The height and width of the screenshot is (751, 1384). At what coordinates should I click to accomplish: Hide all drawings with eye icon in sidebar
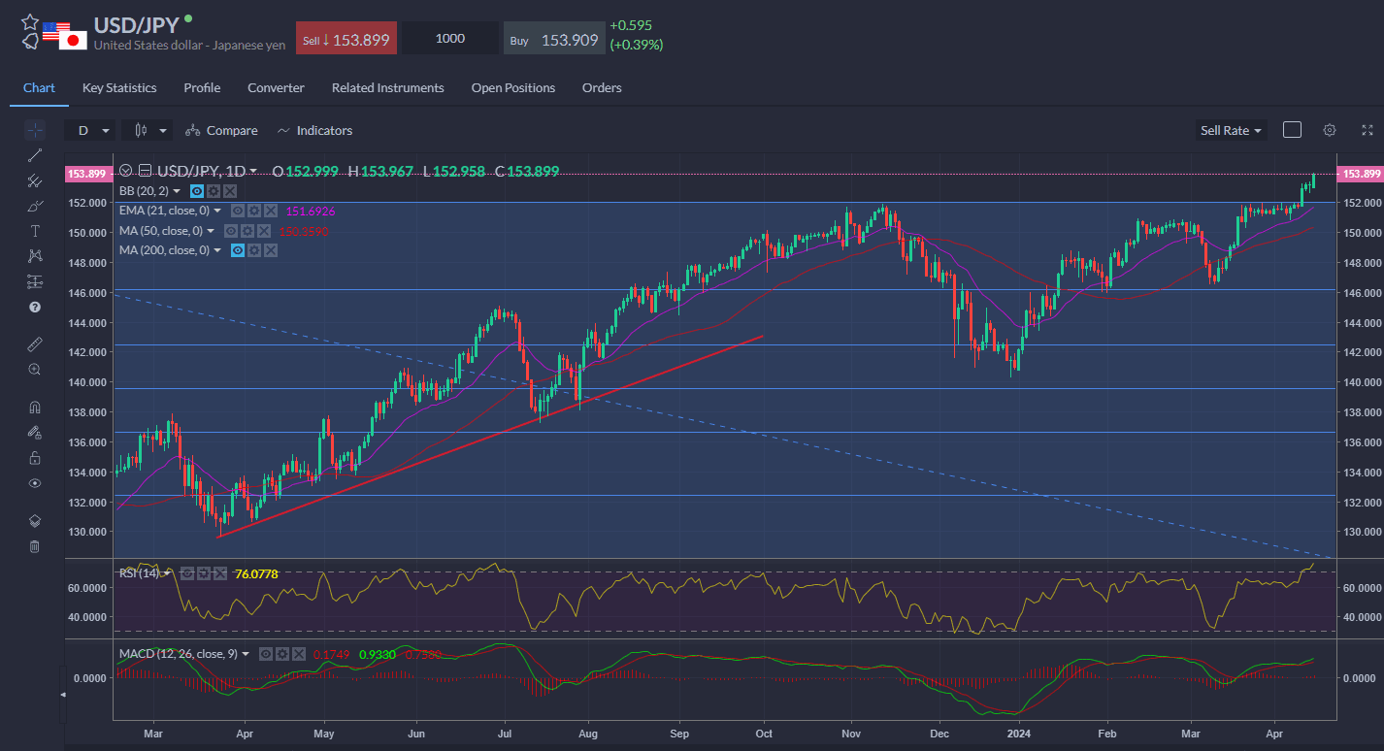click(x=35, y=482)
